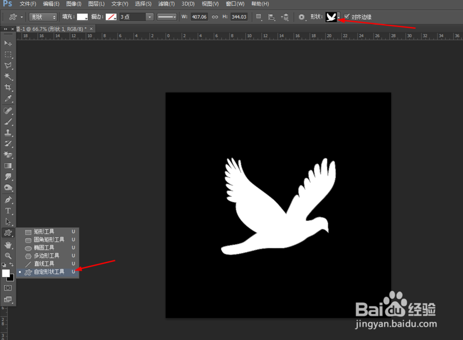Toggle the Align Edges checkbox
Image resolution: width=463 pixels, height=340 pixels.
(347, 17)
